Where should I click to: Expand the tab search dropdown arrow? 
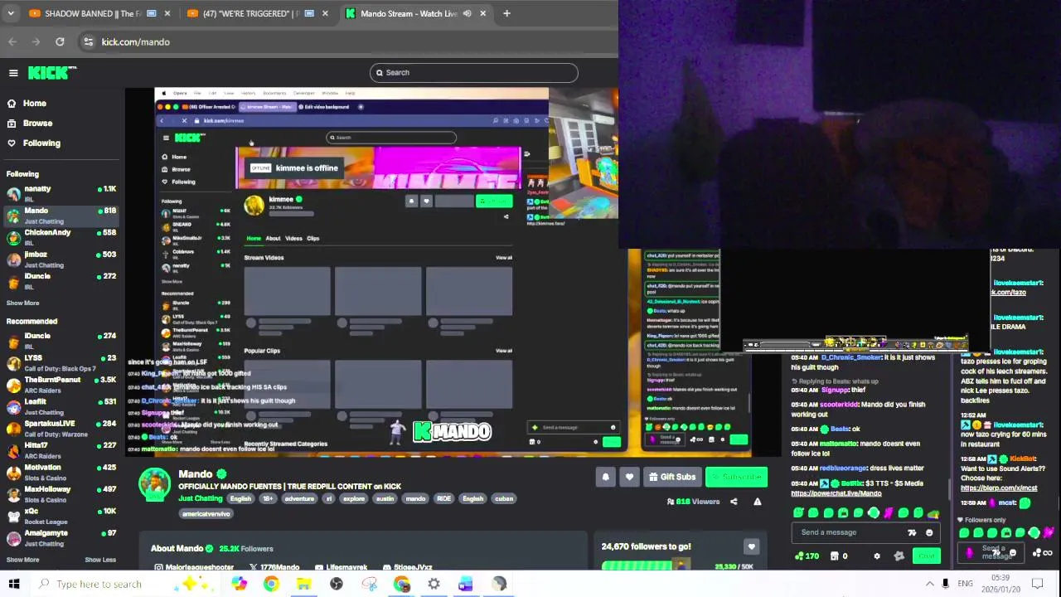(x=10, y=13)
